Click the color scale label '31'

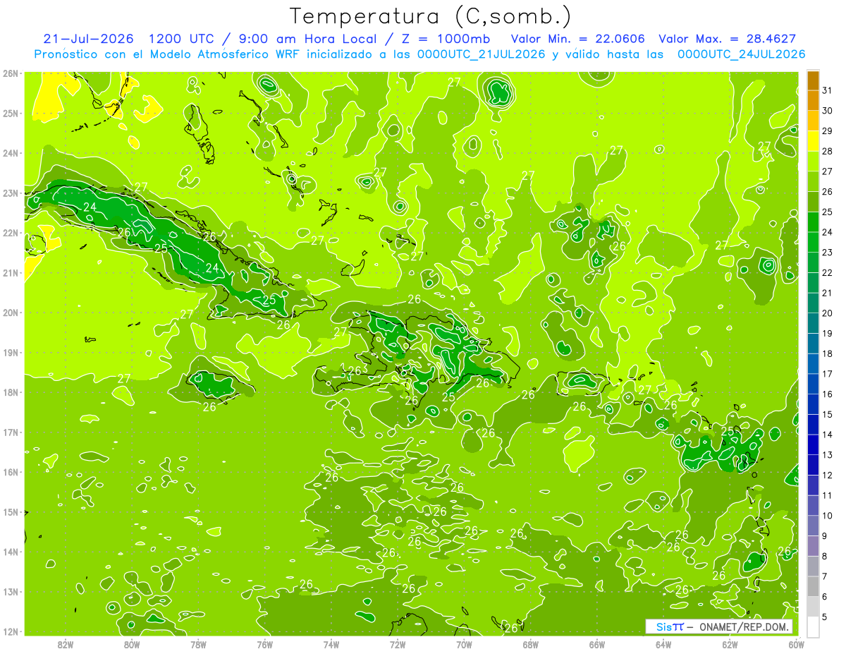point(828,90)
